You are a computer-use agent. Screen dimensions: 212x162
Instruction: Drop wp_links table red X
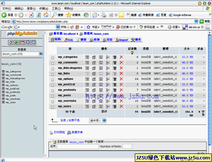click(x=121, y=74)
